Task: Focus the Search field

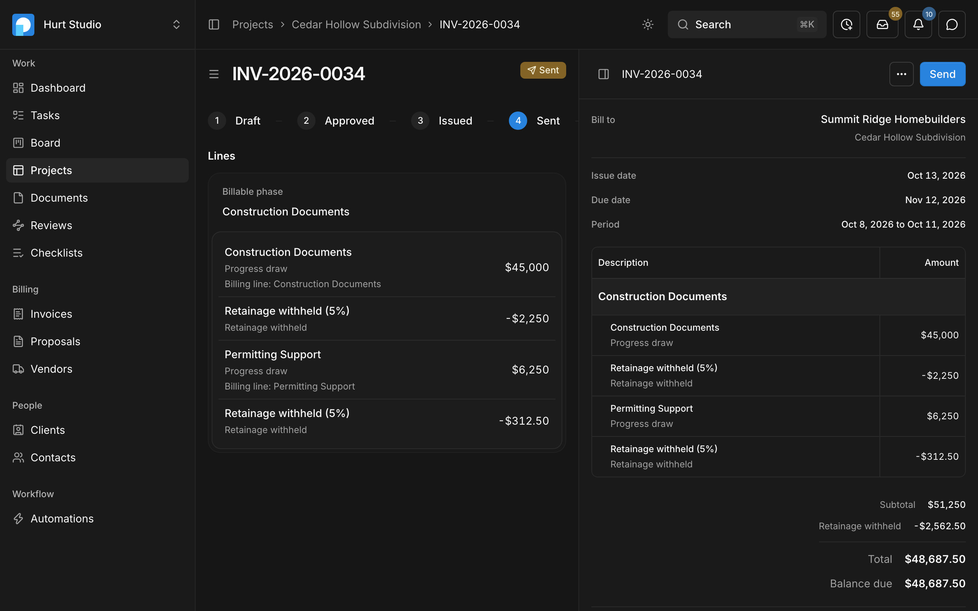Action: (747, 24)
